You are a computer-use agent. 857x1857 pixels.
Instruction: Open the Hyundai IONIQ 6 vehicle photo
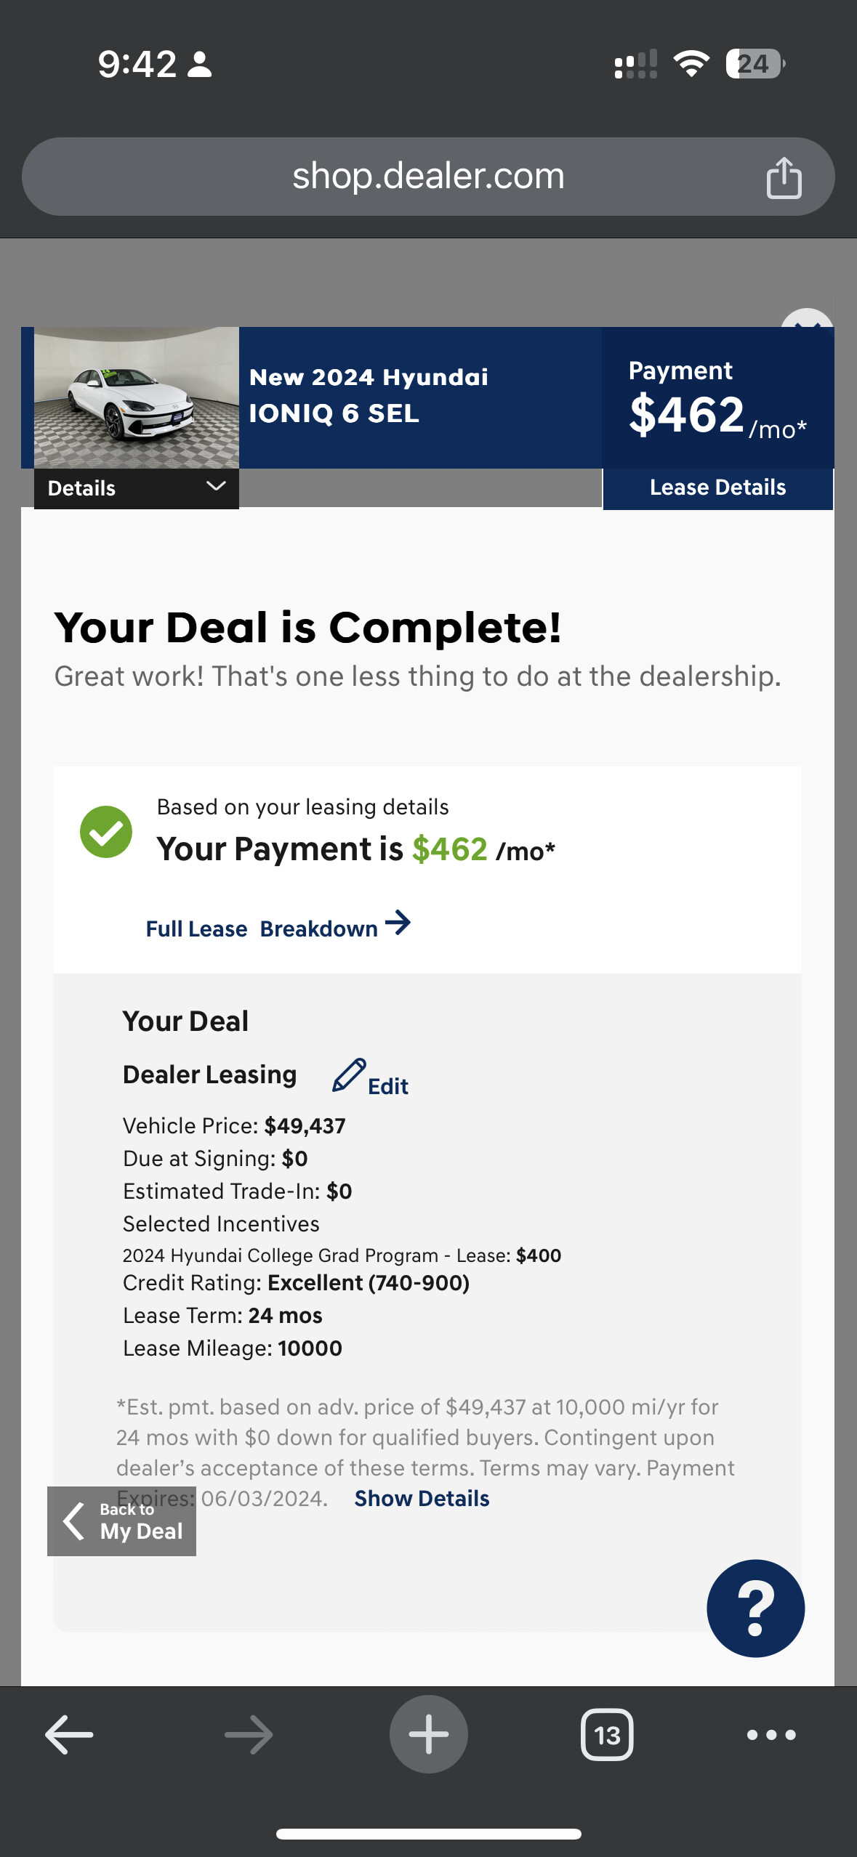(137, 397)
